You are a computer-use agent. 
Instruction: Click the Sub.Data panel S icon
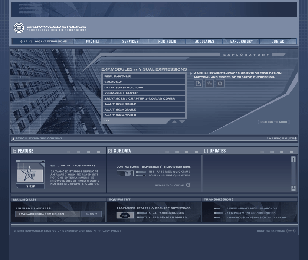110,151
